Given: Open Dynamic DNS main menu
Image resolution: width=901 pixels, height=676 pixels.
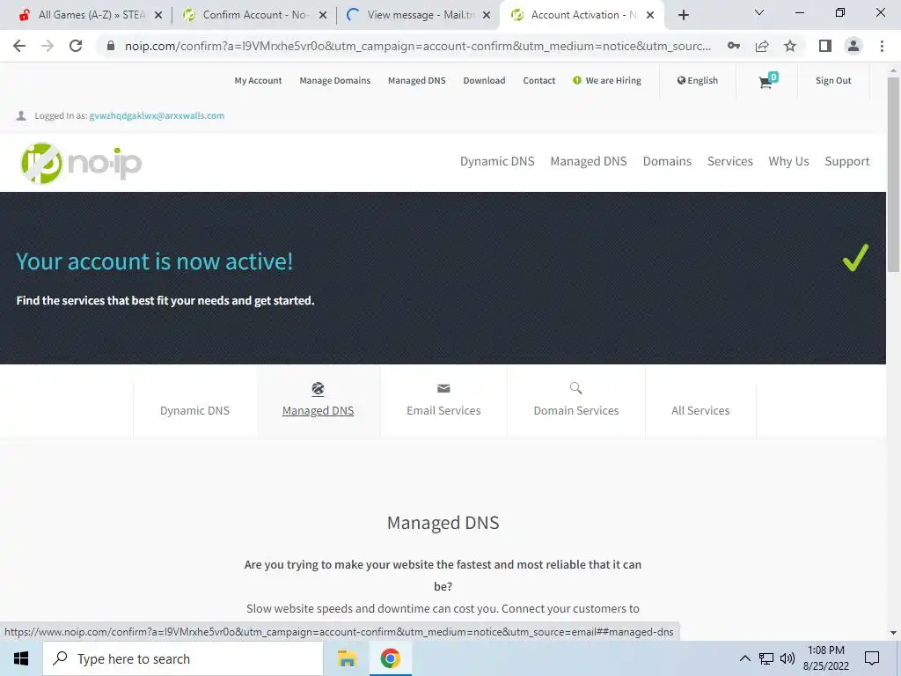Looking at the screenshot, I should point(497,162).
